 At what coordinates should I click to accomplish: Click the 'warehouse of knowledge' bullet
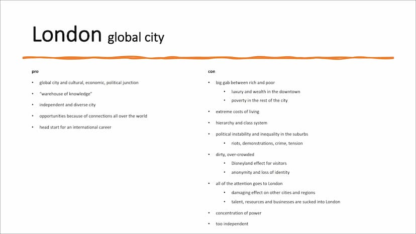65,94
